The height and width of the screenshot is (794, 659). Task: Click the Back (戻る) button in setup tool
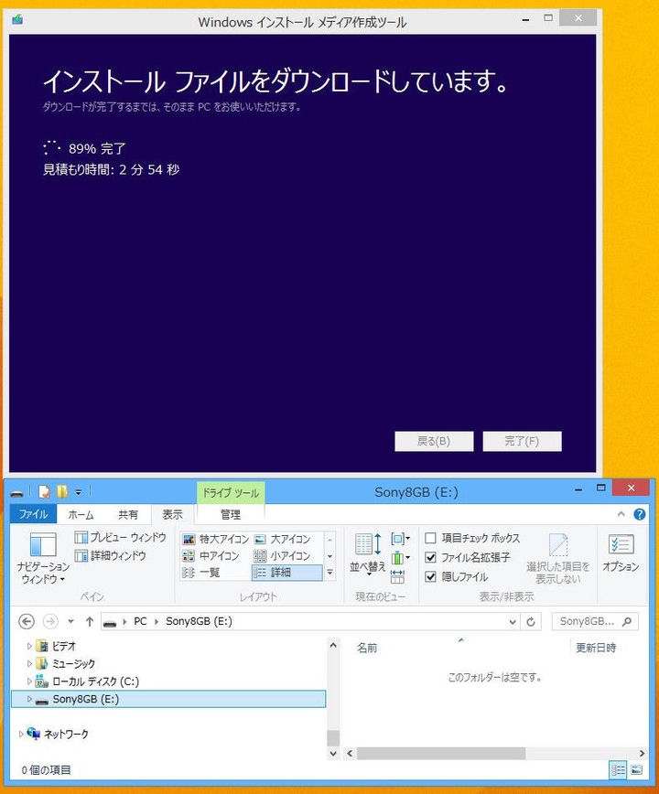point(434,441)
